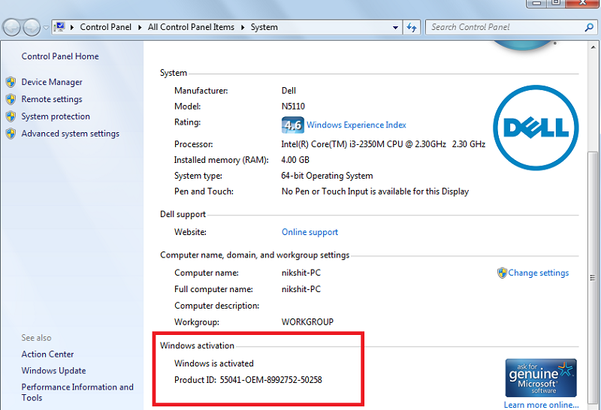Click the Advanced system settings shield icon
The height and width of the screenshot is (410, 601).
[11, 134]
